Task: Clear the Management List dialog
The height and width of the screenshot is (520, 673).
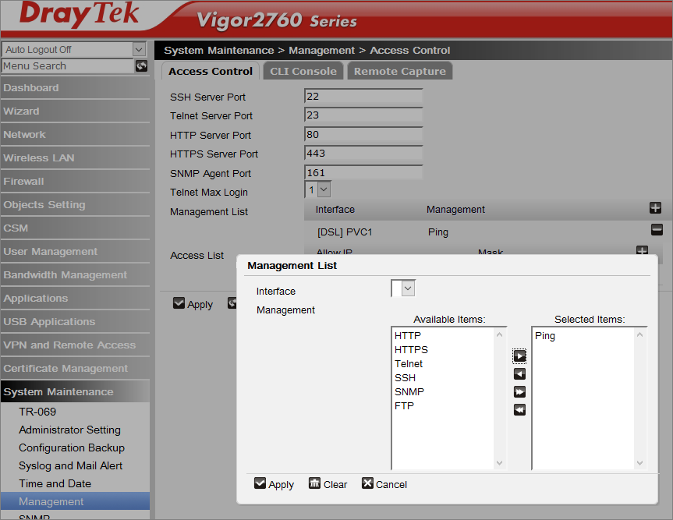Action: [x=328, y=484]
